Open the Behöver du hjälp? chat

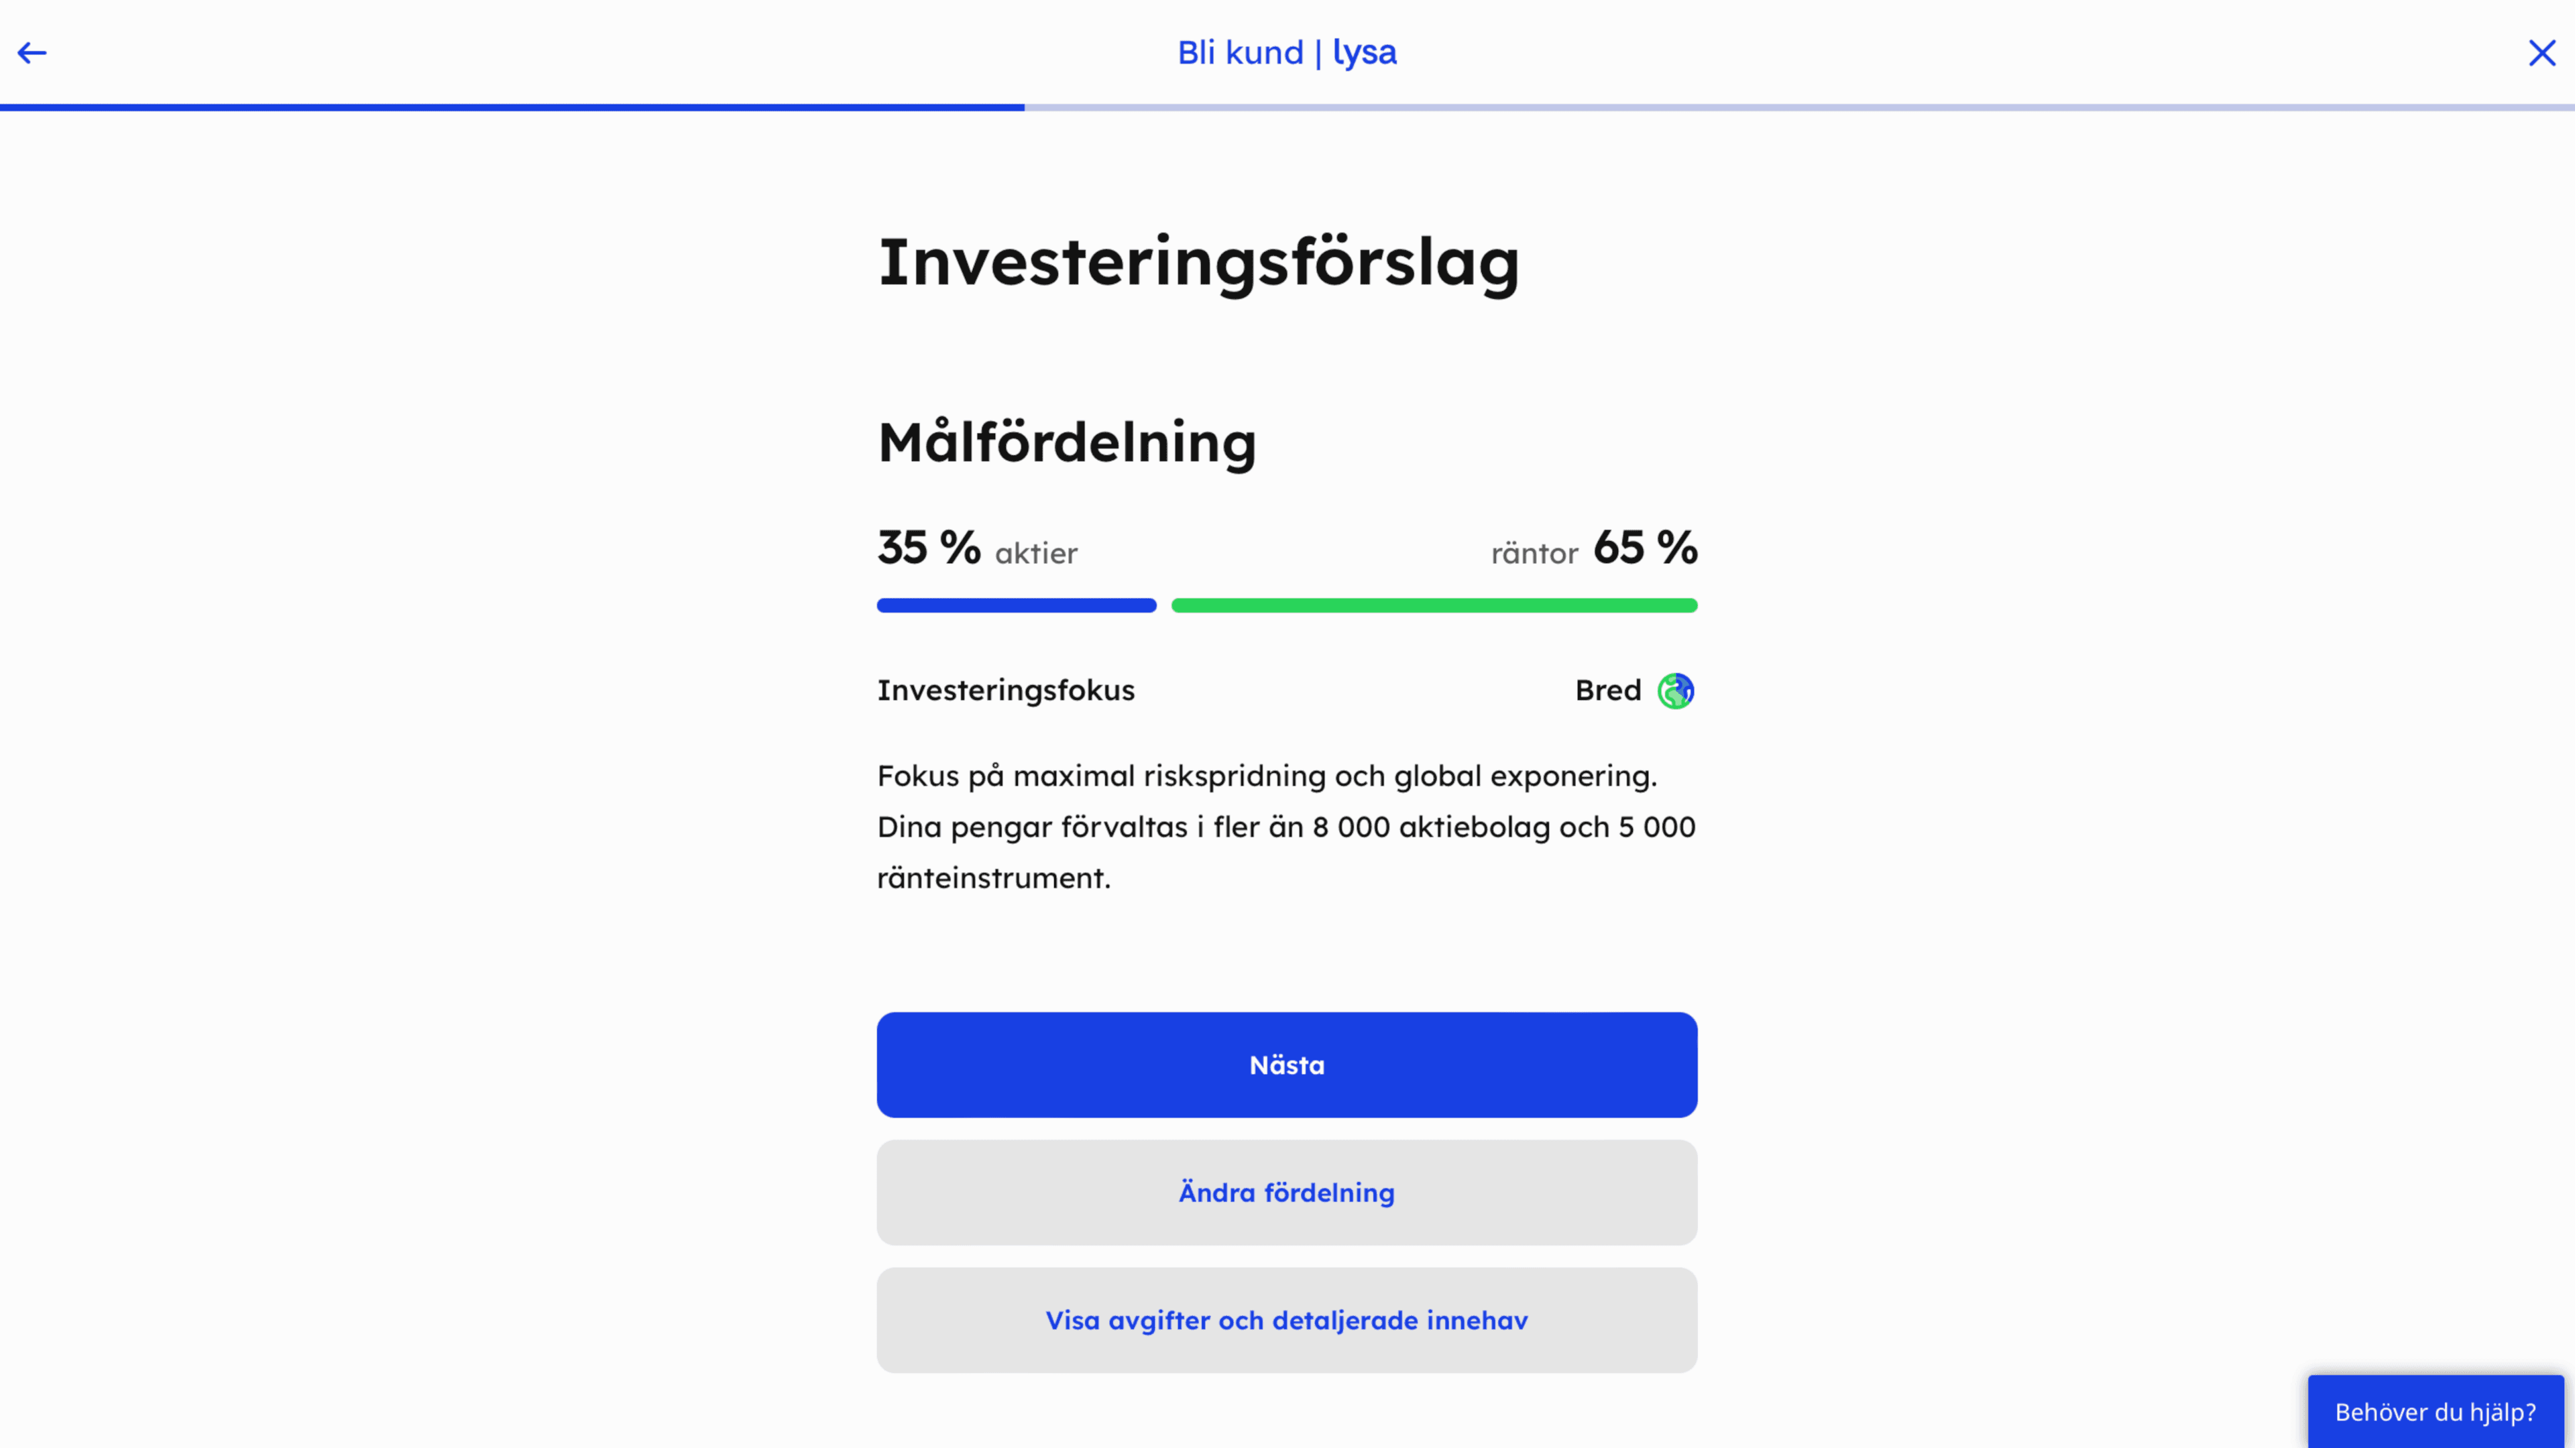(2435, 1411)
